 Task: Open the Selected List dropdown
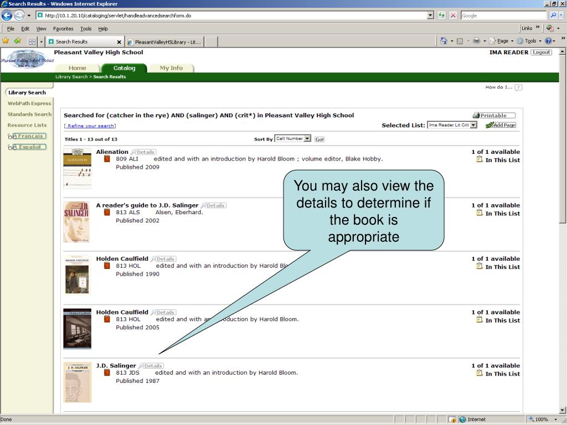tap(473, 125)
